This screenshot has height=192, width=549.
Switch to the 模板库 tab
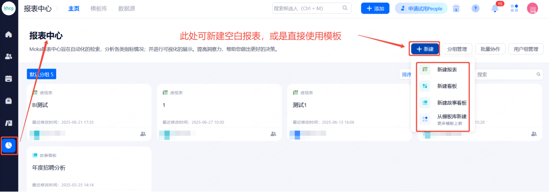99,9
